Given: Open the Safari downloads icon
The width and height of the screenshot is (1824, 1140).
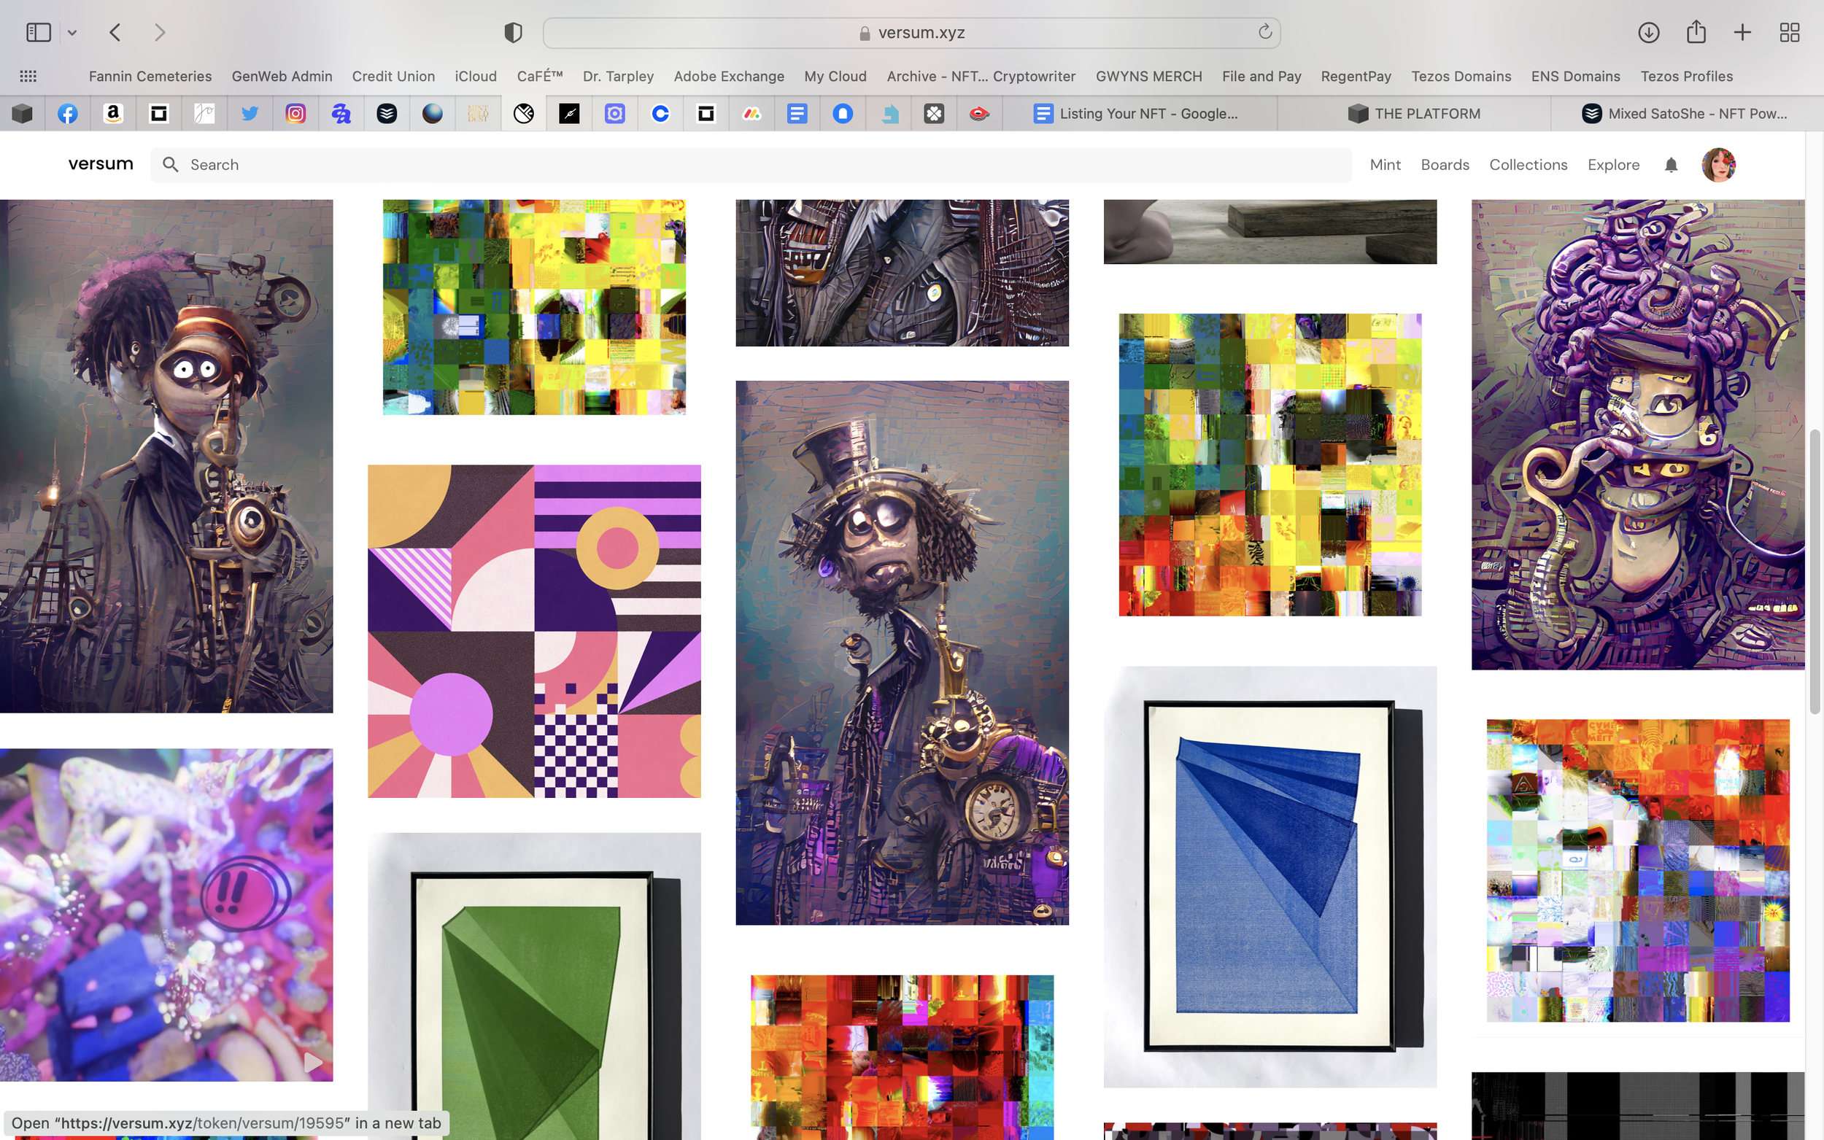Looking at the screenshot, I should click(1648, 32).
